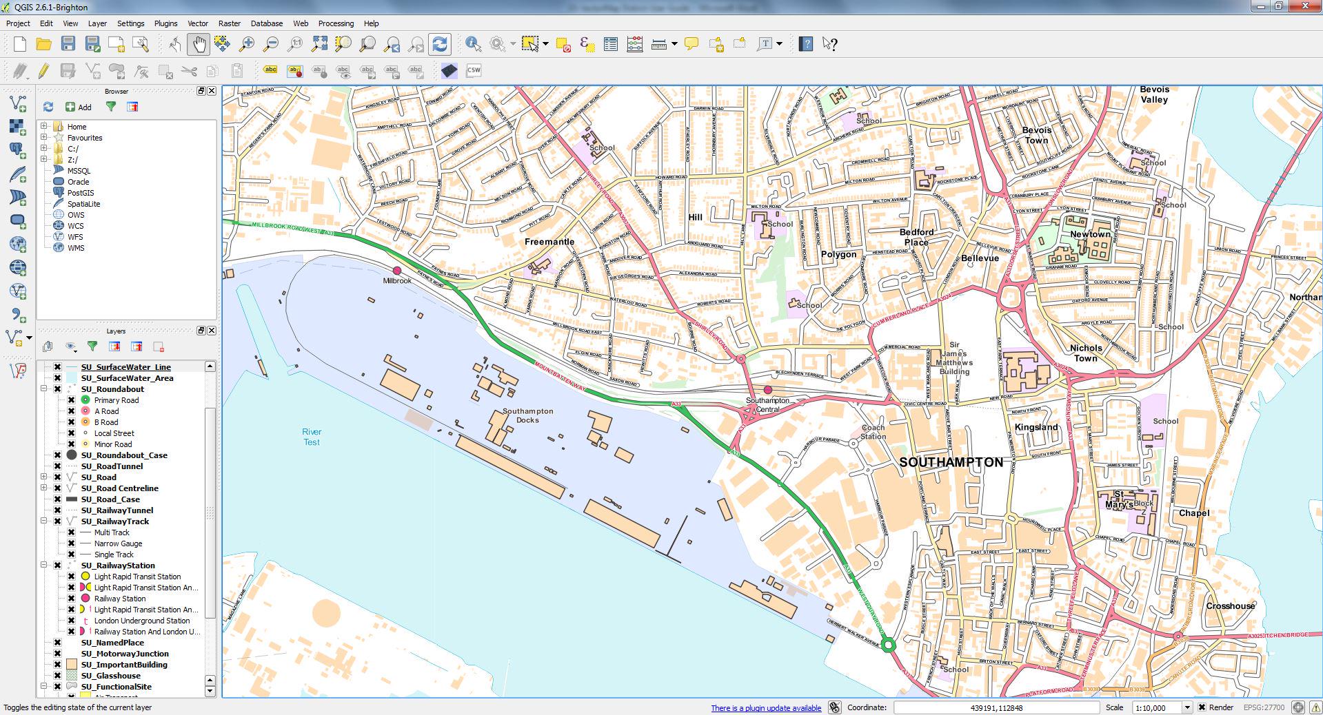Expand the Favourites node in Browser

(x=44, y=138)
